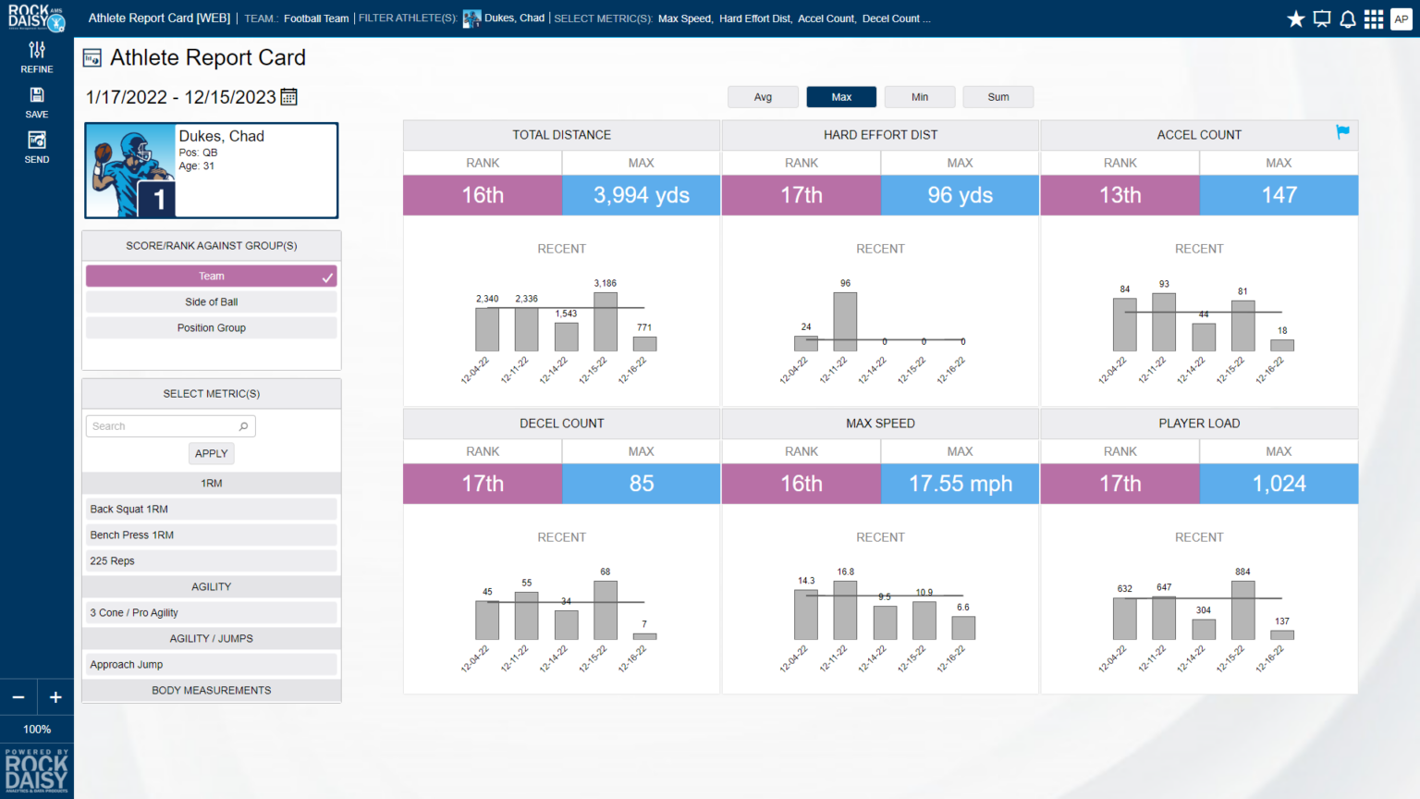1420x799 pixels.
Task: Click the Send icon in the sidebar
Action: pyautogui.click(x=36, y=146)
